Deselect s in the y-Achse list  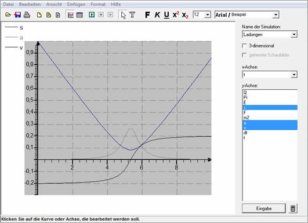point(270,108)
